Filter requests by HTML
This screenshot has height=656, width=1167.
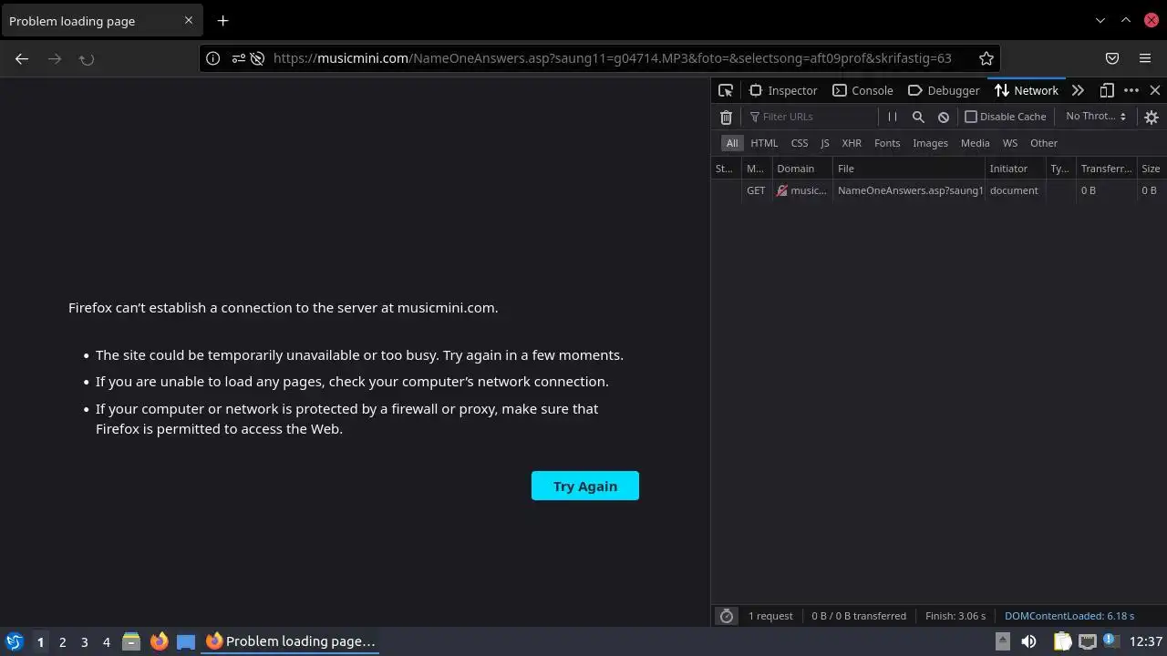pos(764,143)
